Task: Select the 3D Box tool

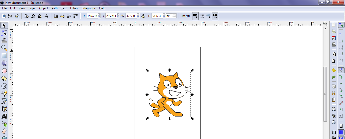Action: pyautogui.click(x=4, y=63)
